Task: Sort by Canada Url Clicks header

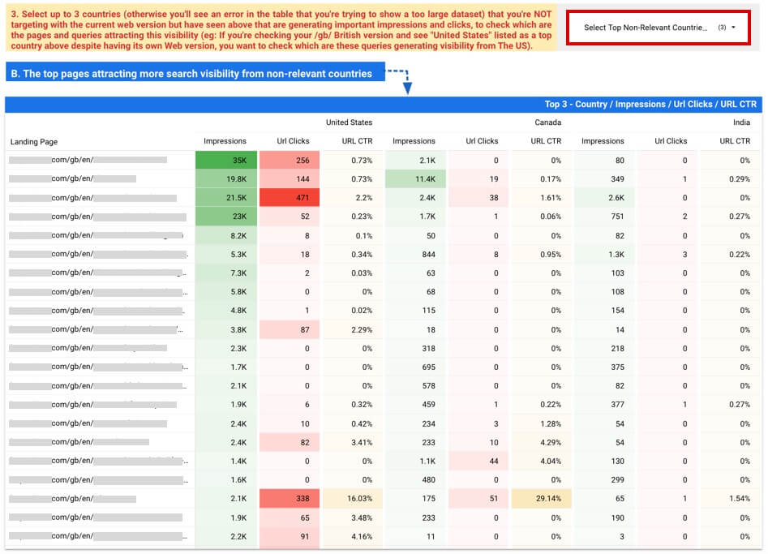Action: (x=482, y=141)
